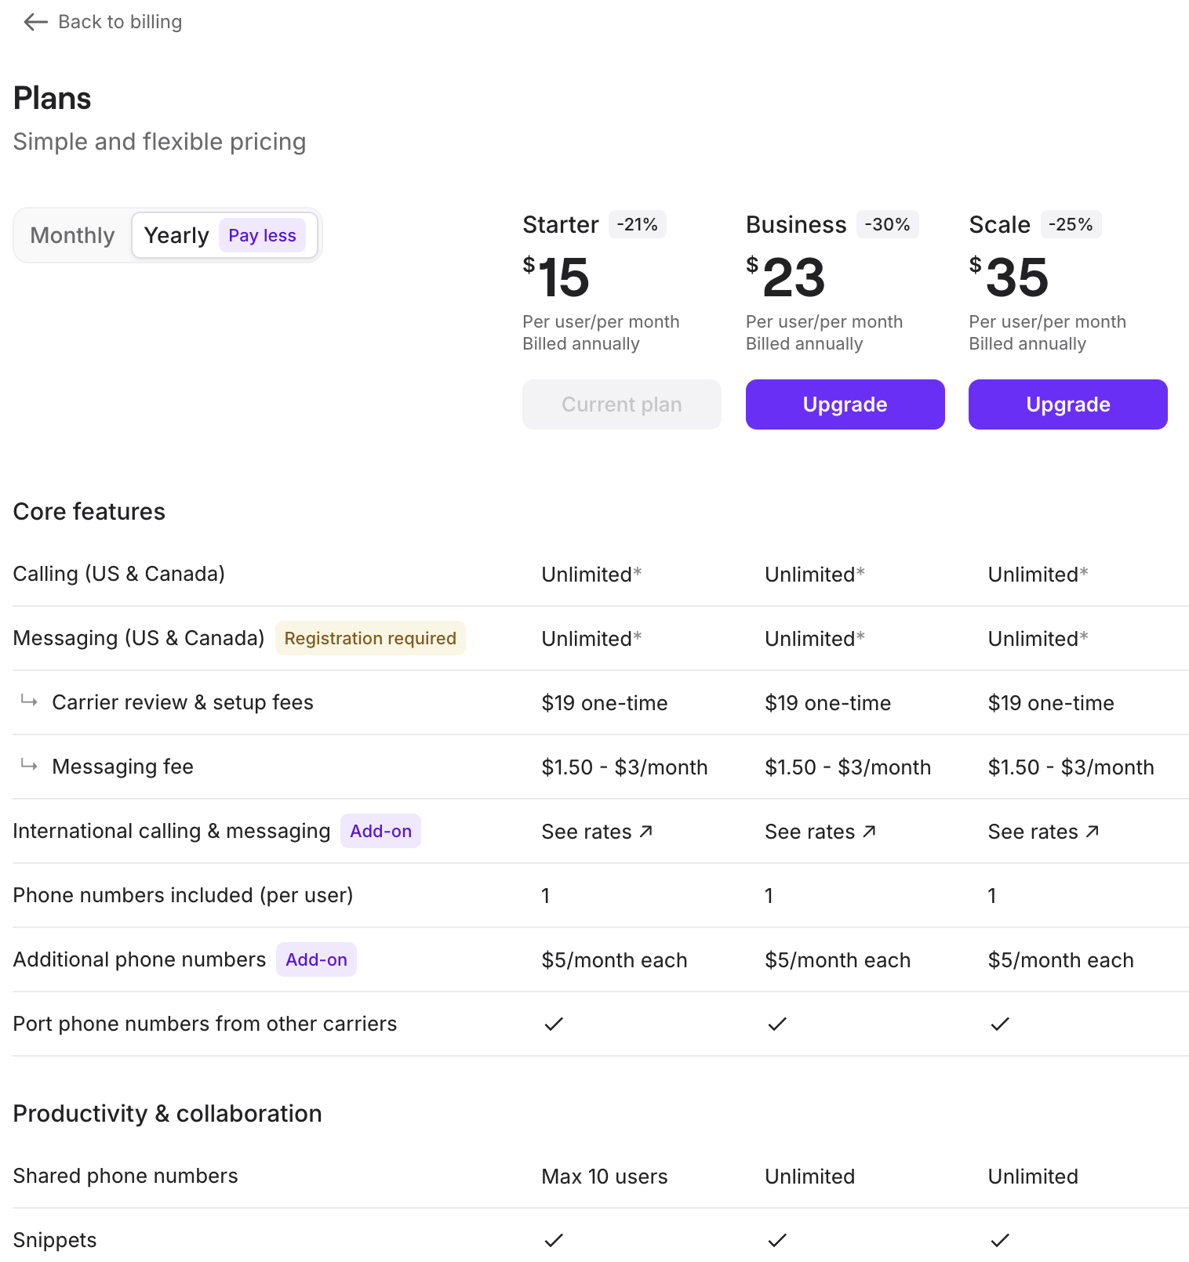
Task: Click Starter checkmark for Port phone numbers
Action: 554,1024
